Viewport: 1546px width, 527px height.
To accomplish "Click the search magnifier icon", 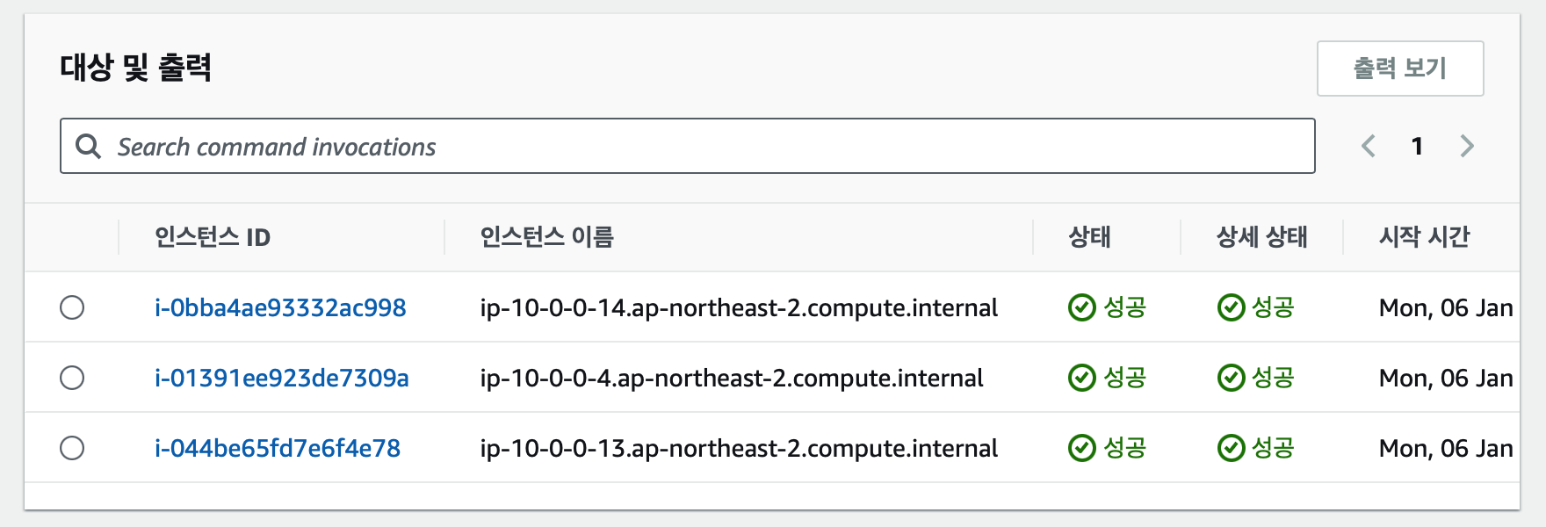I will (88, 146).
